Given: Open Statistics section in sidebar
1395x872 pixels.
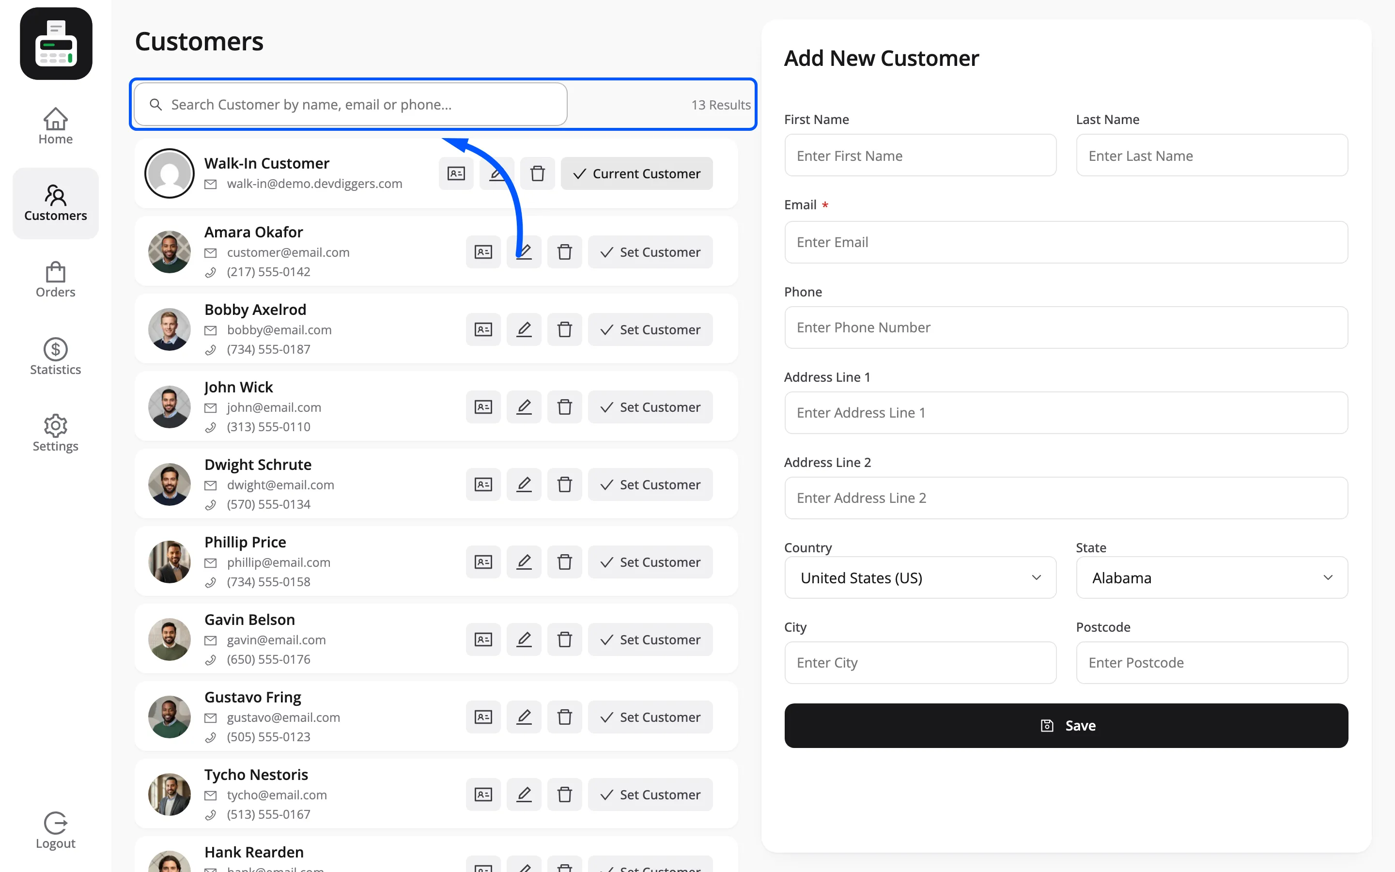Looking at the screenshot, I should coord(55,357).
